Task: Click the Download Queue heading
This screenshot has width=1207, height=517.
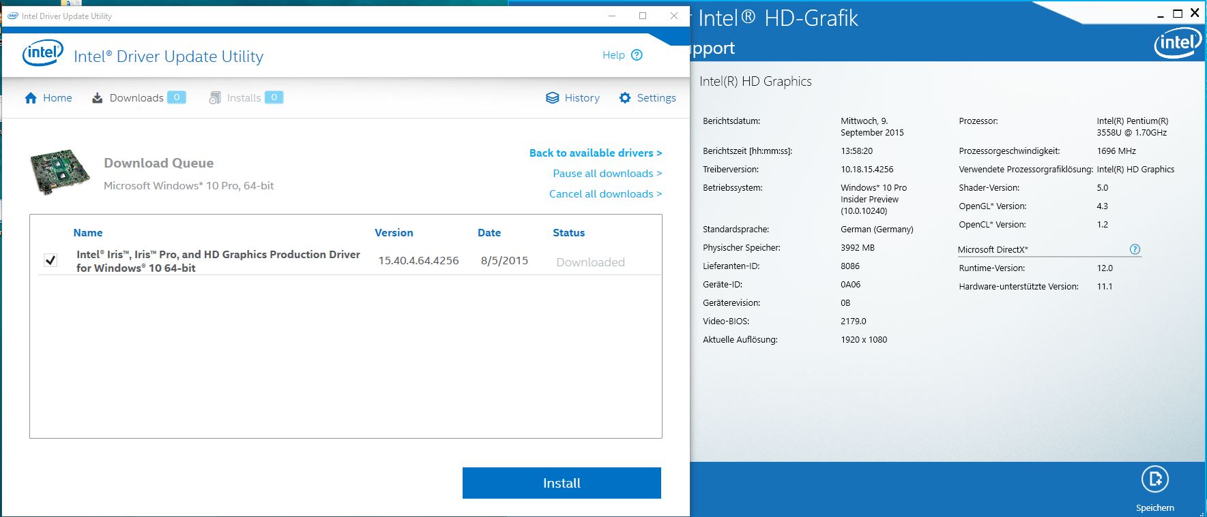Action: [159, 163]
